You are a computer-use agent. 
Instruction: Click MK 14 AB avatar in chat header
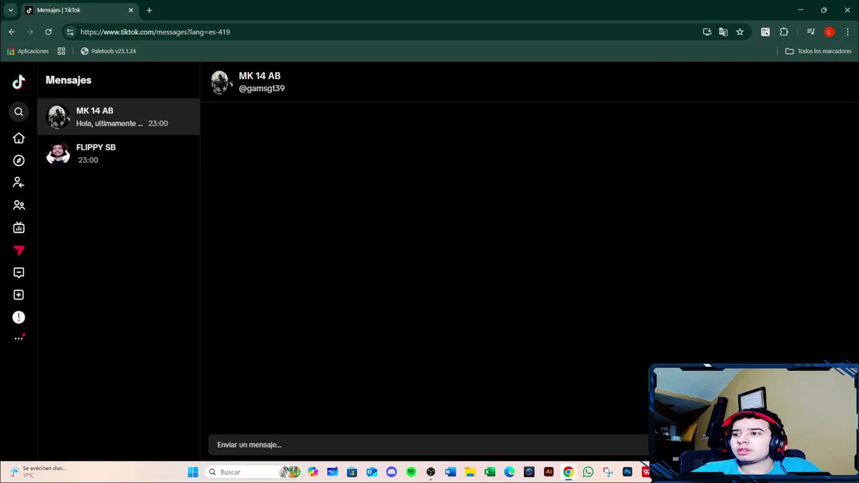(x=221, y=82)
